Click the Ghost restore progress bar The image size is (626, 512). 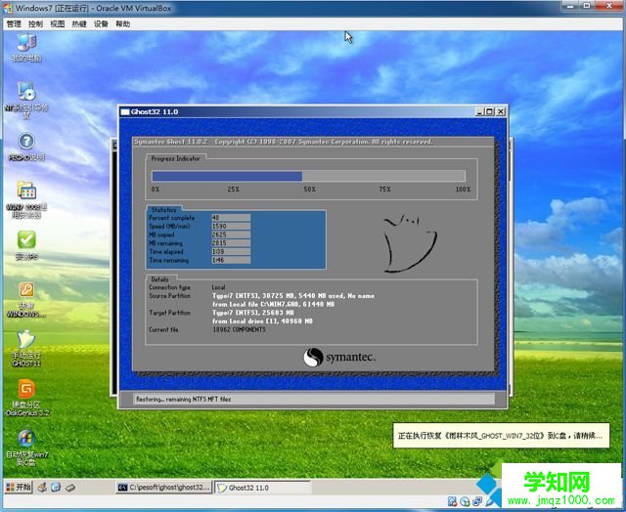[x=308, y=176]
